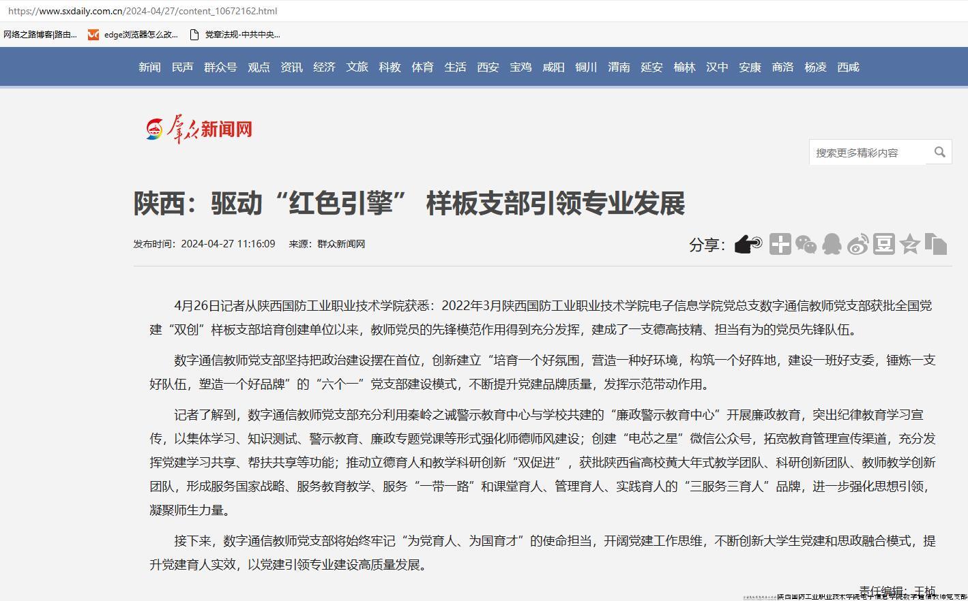Screen dimensions: 968x601
Task: Open the 西安 channel
Action: (488, 67)
